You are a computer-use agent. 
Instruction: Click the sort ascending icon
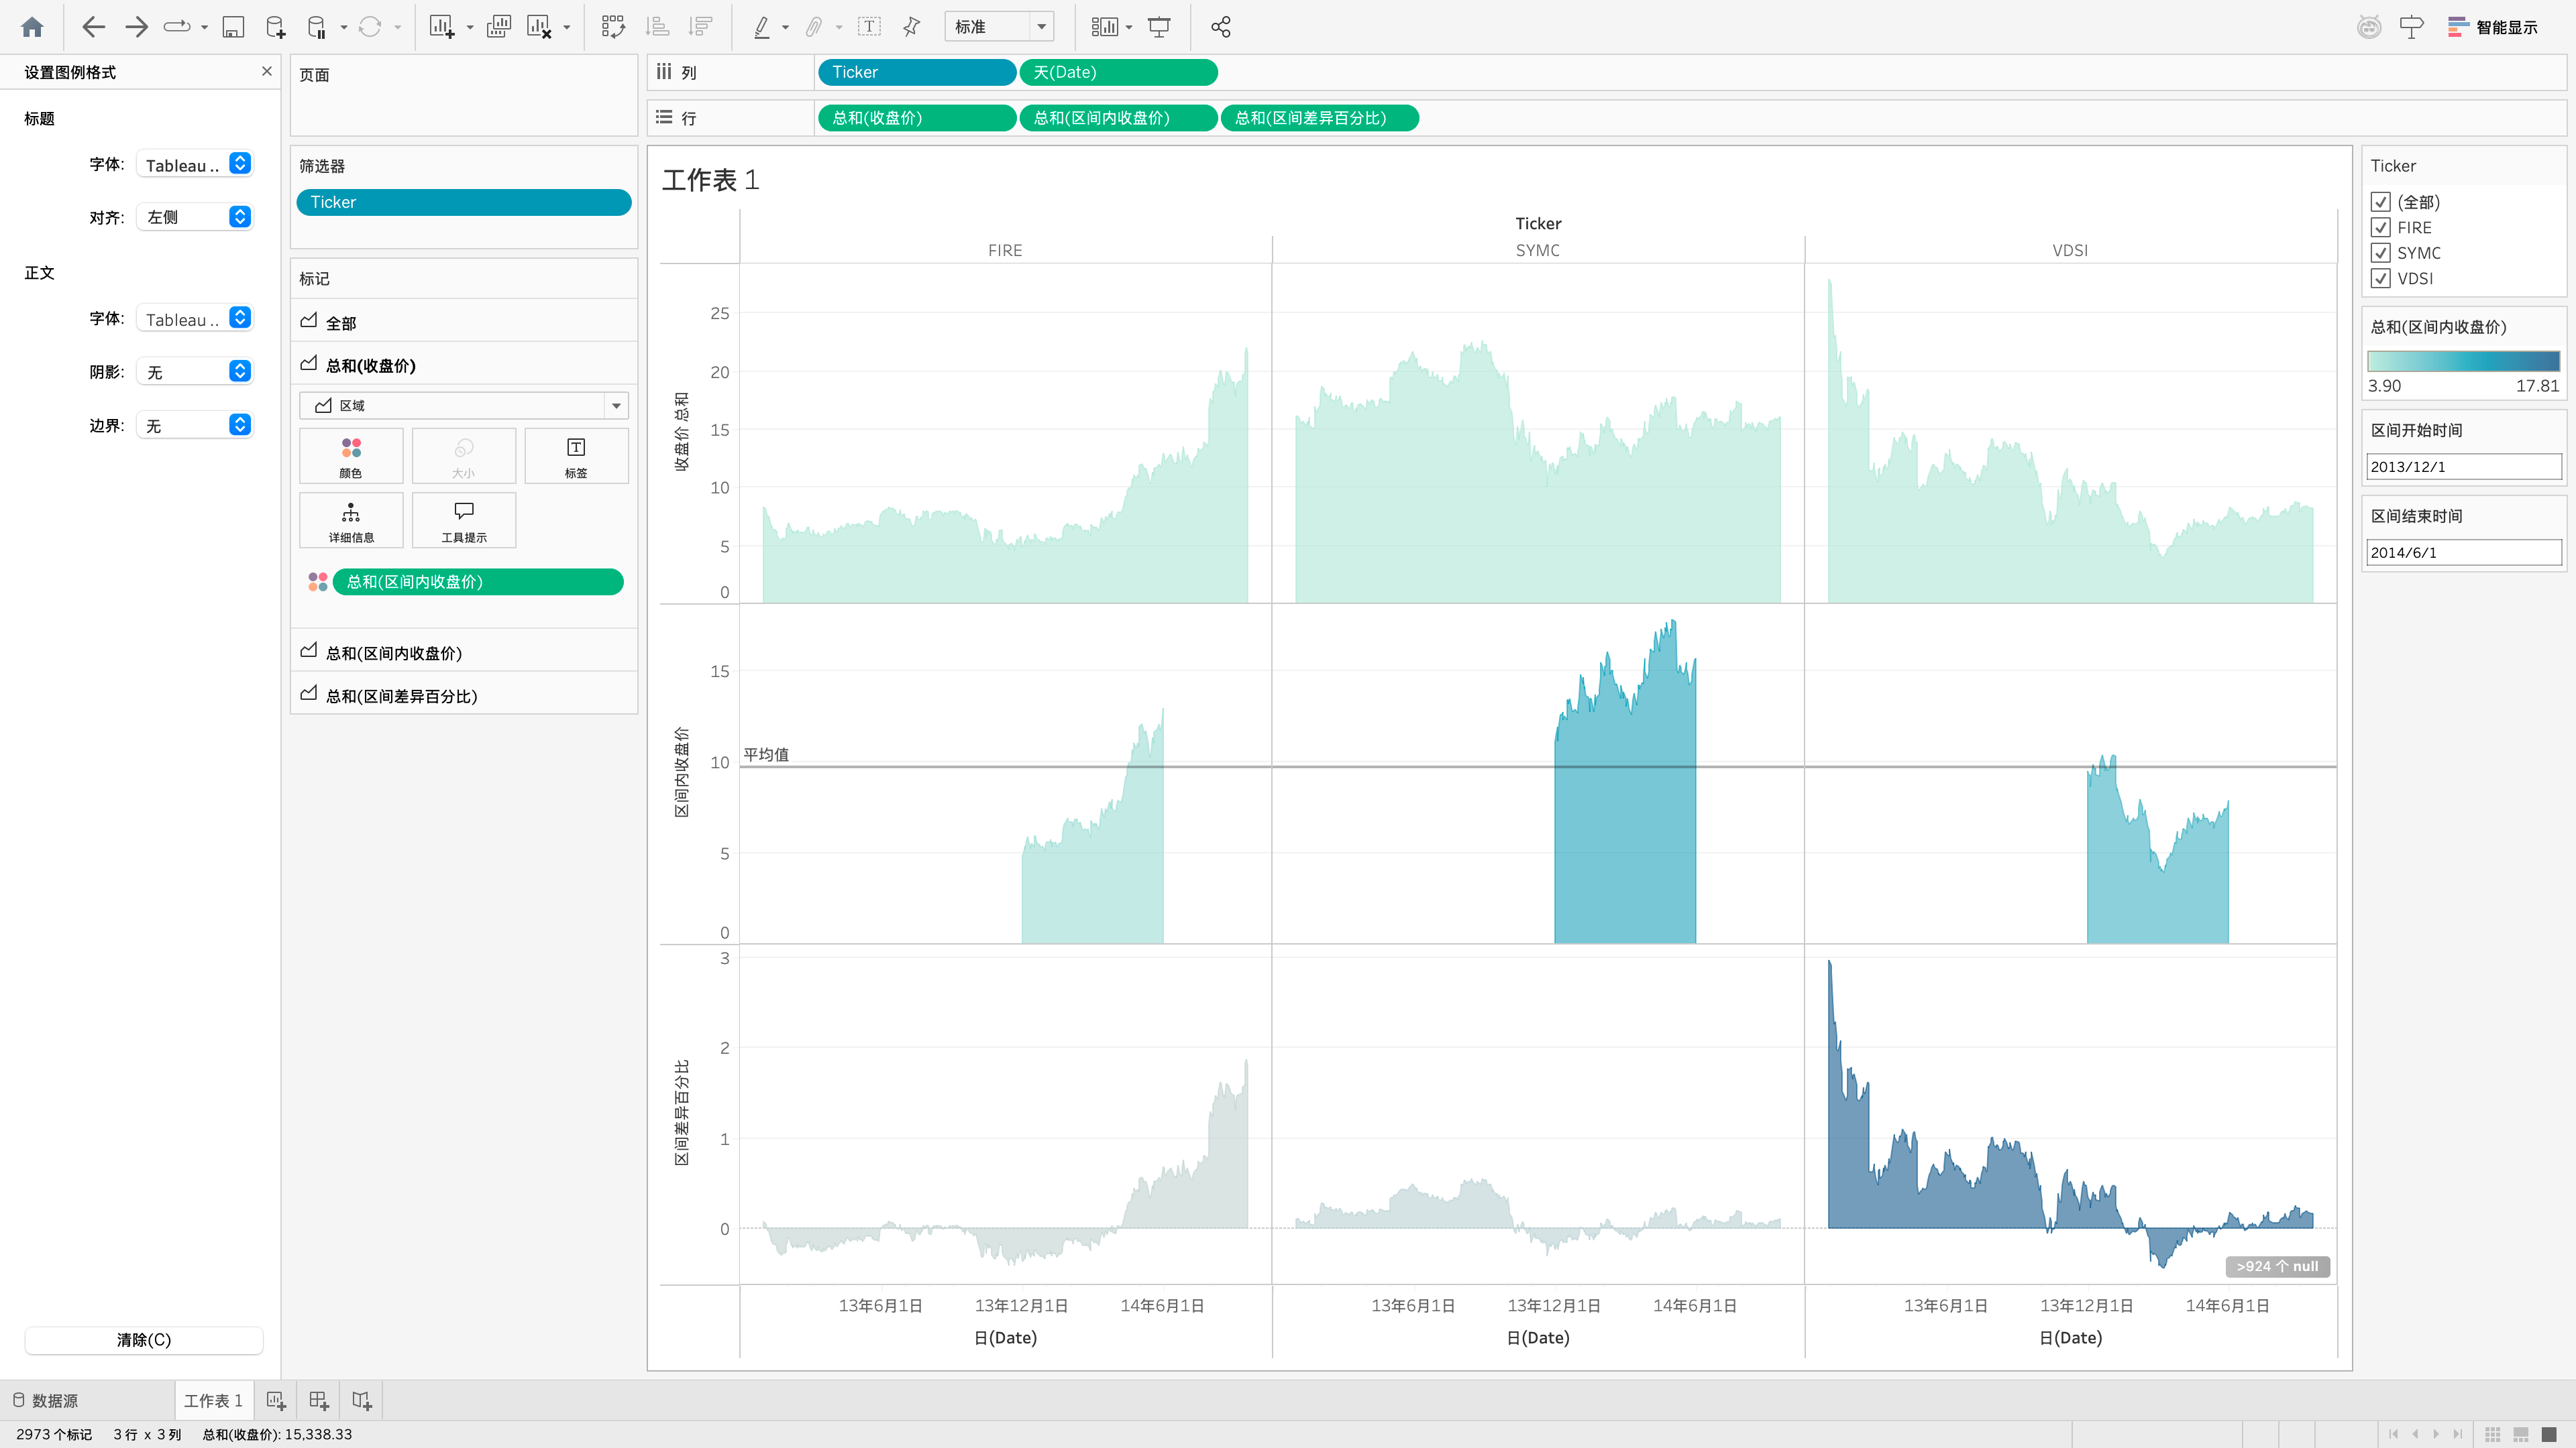click(x=657, y=27)
